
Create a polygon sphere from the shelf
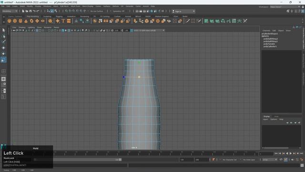point(10,21)
